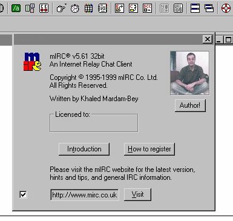Open DCC options toolbar icon
The width and height of the screenshot is (233, 221).
tap(147, 8)
